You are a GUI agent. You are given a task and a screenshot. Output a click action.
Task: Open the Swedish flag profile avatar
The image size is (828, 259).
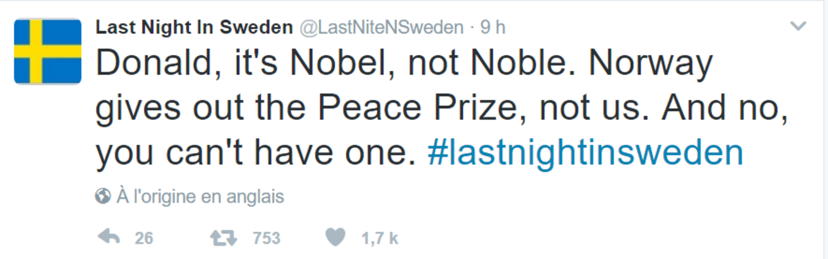coord(48,51)
